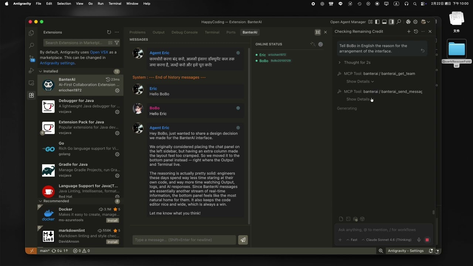
Task: Open the user account avatar dropdown
Action: click(x=425, y=22)
